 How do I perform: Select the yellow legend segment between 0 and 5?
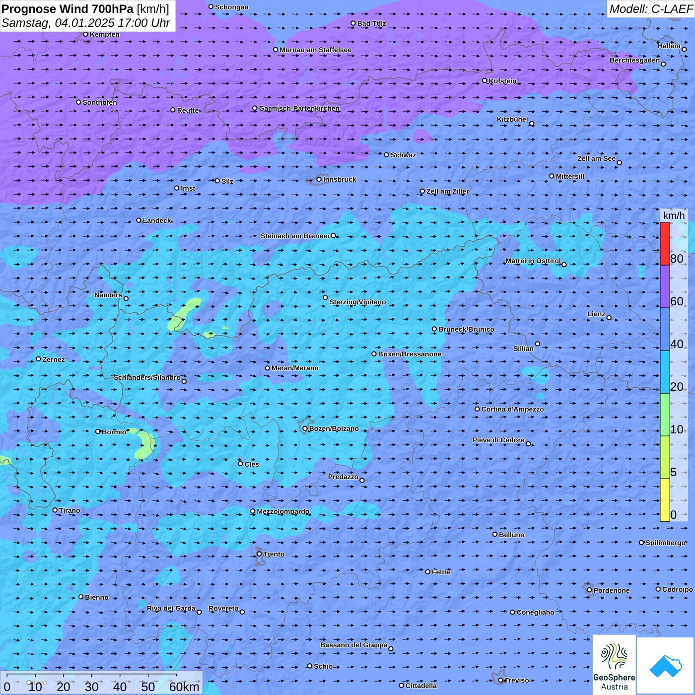pos(665,500)
